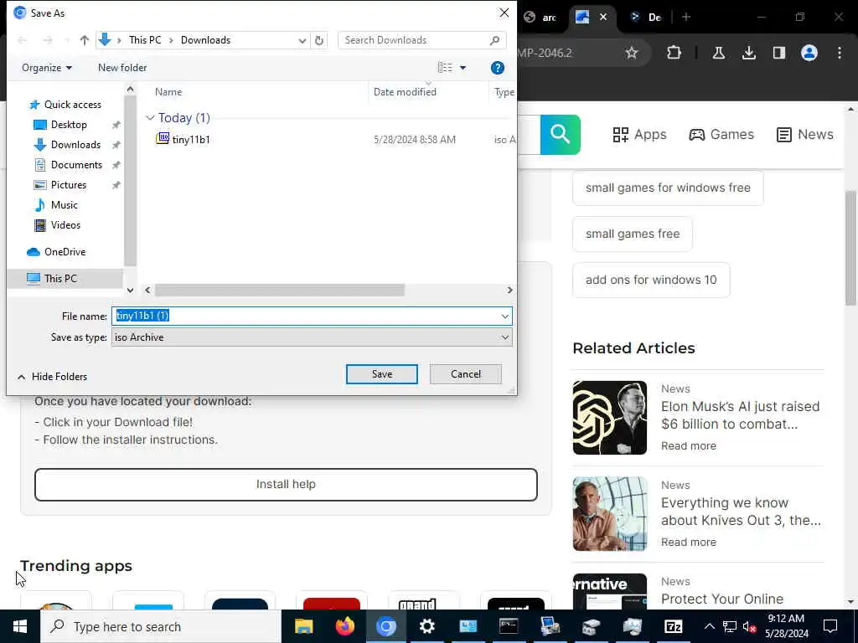Screen dimensions: 858x643
Task: Click the search magnifier in Search Downloads
Action: (x=494, y=40)
